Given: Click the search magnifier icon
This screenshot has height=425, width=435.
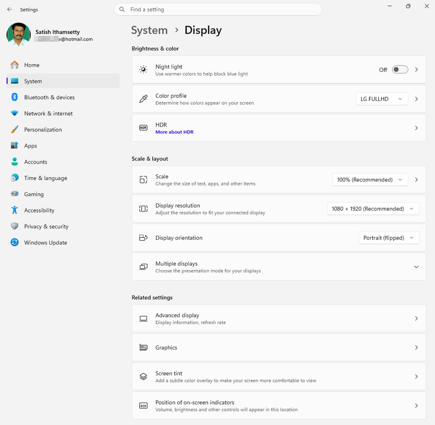Looking at the screenshot, I should [122, 10].
